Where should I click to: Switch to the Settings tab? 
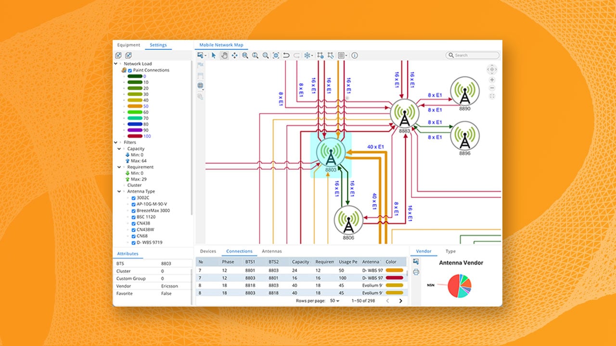(158, 45)
